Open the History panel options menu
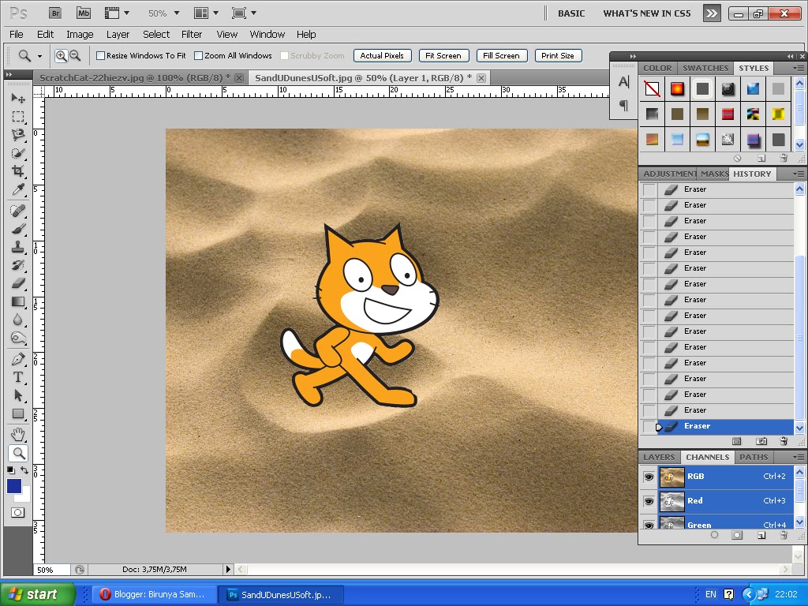This screenshot has height=606, width=808. (x=799, y=174)
